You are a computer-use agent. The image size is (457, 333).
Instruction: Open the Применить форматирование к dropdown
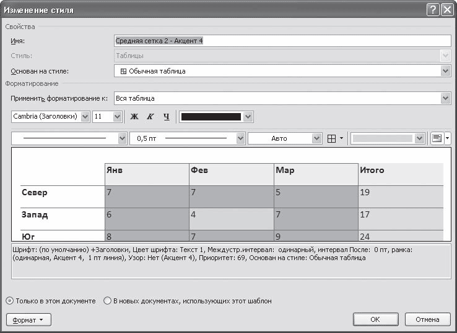tap(445, 98)
